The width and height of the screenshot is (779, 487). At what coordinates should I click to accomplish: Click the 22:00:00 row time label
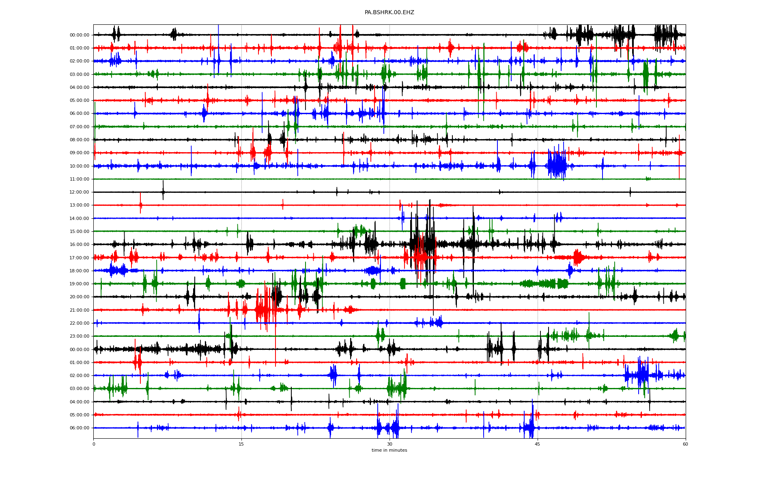[80, 323]
